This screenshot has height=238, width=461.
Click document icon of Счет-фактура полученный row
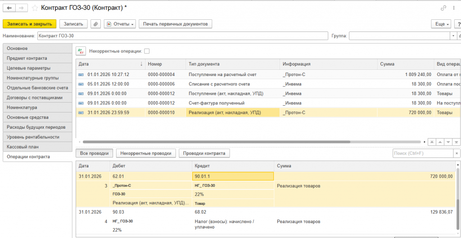pos(81,103)
